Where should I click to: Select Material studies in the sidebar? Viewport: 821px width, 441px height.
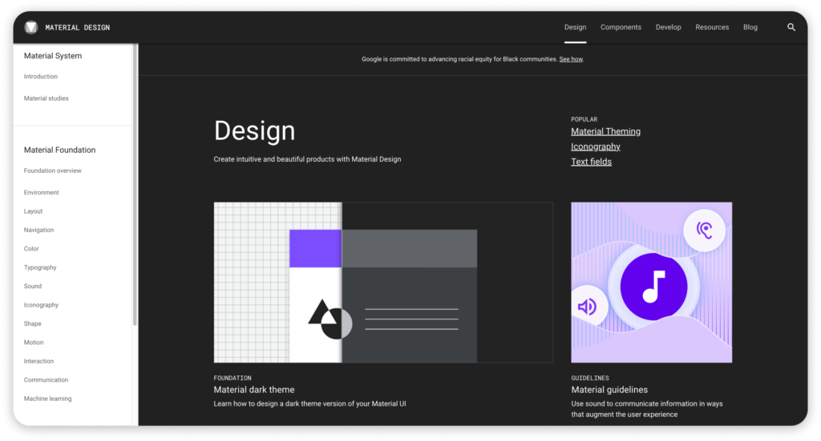46,98
